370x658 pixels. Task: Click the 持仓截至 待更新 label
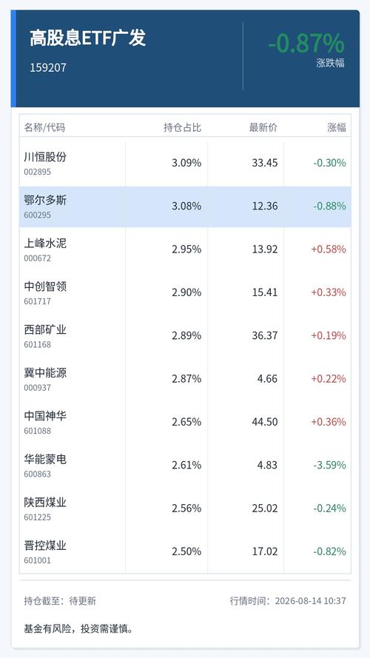point(60,601)
